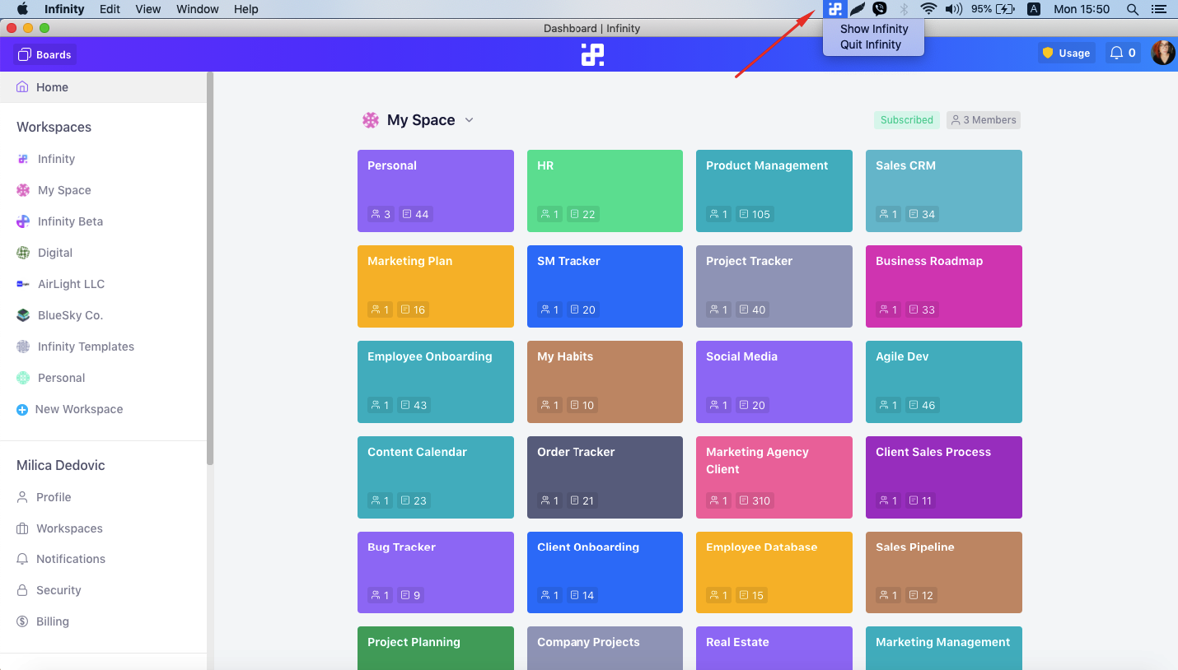Click the Bluetooth icon in the menu bar
1178x670 pixels.
903,9
